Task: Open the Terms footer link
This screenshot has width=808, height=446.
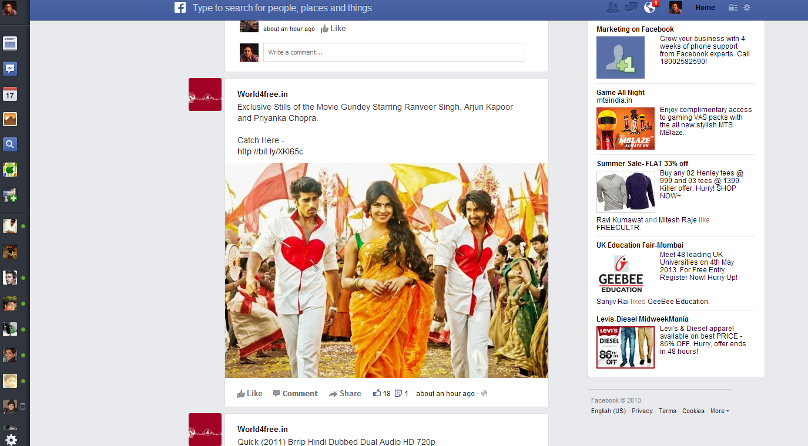Action: [x=668, y=411]
